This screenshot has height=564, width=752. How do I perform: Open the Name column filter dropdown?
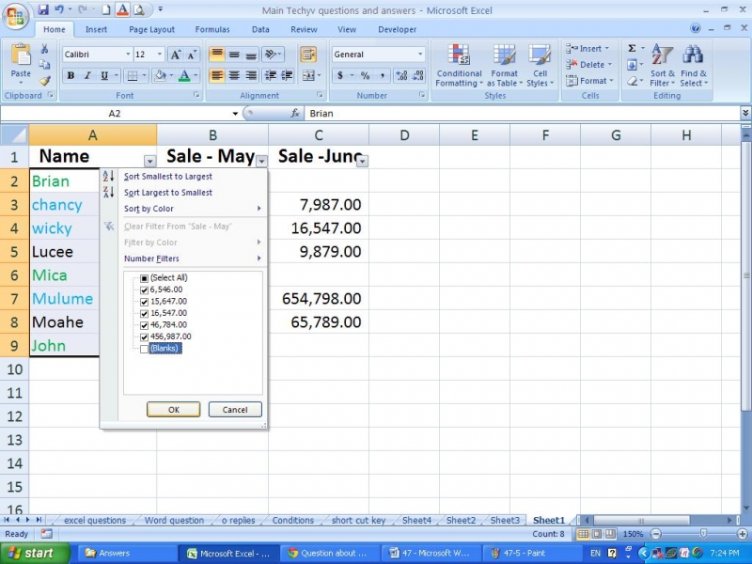coord(149,161)
